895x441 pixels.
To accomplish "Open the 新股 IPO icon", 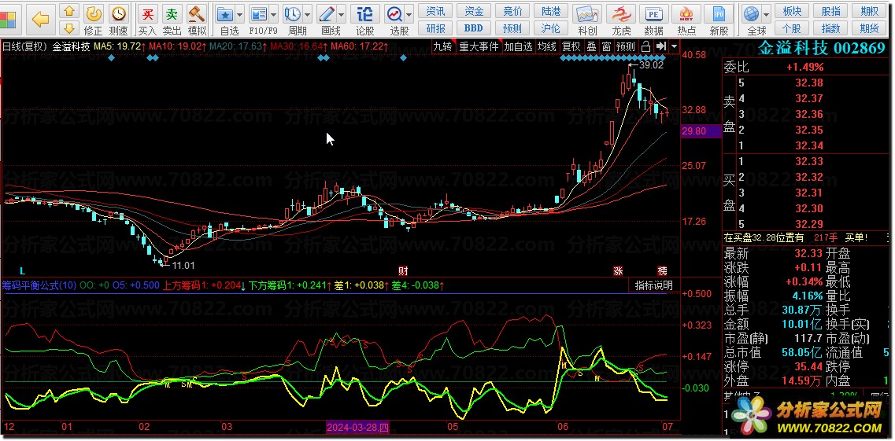I will pos(719,20).
